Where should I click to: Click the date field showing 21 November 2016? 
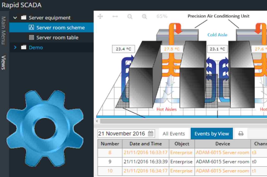pos(122,133)
